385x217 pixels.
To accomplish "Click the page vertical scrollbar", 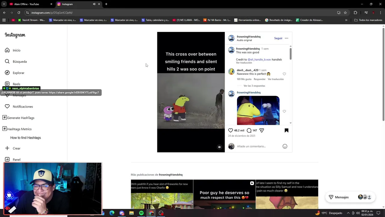I will (x=383, y=74).
